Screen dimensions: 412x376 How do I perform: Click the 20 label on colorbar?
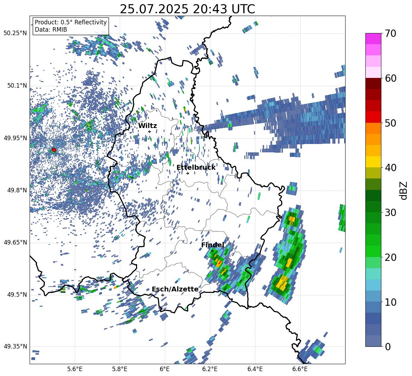pyautogui.click(x=390, y=257)
